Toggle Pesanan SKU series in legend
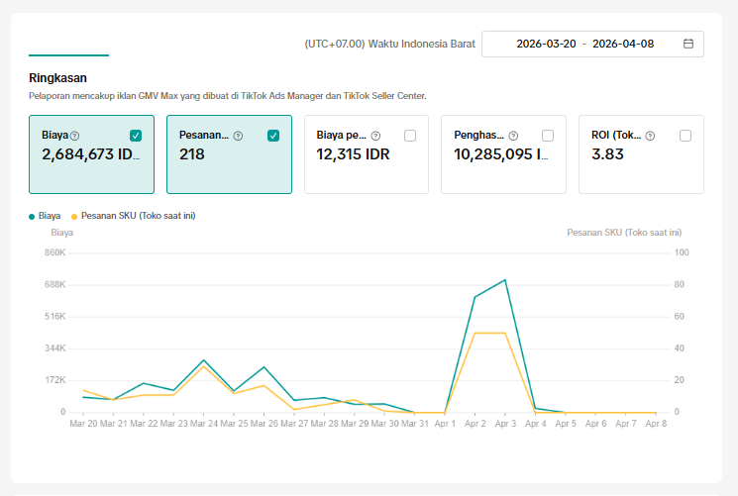The image size is (738, 496). click(x=133, y=216)
